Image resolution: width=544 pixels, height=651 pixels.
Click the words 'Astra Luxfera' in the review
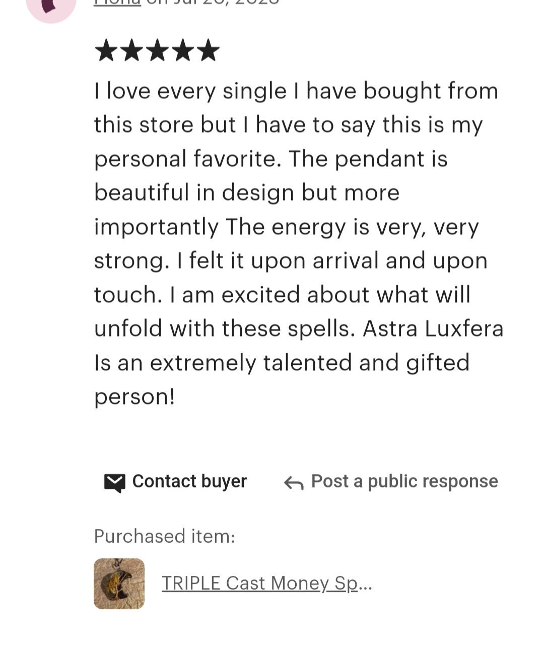pos(433,329)
